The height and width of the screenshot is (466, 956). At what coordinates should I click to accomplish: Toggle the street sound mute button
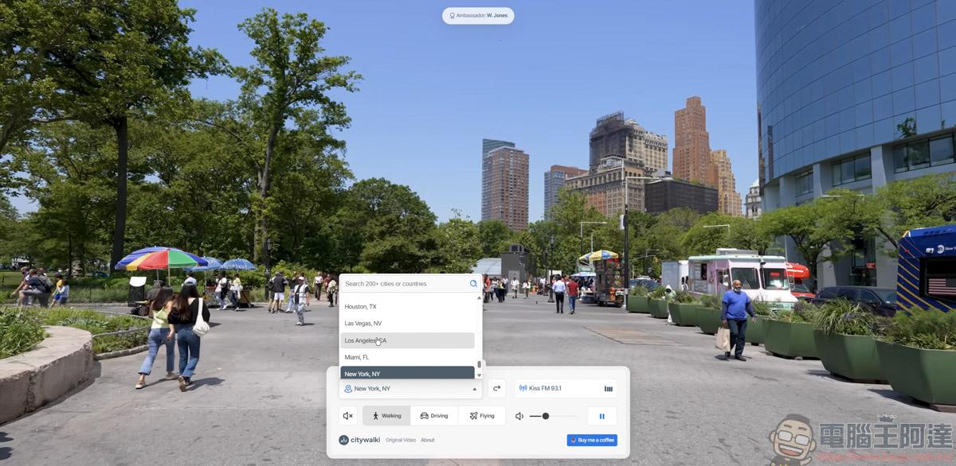[x=347, y=416]
